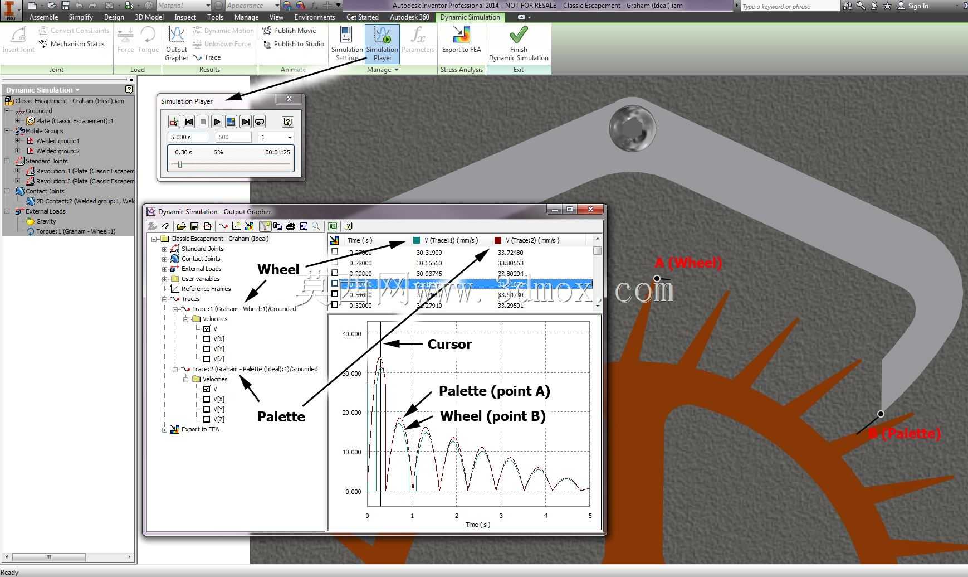Image resolution: width=968 pixels, height=577 pixels.
Task: Open the Get Started tab
Action: point(362,17)
